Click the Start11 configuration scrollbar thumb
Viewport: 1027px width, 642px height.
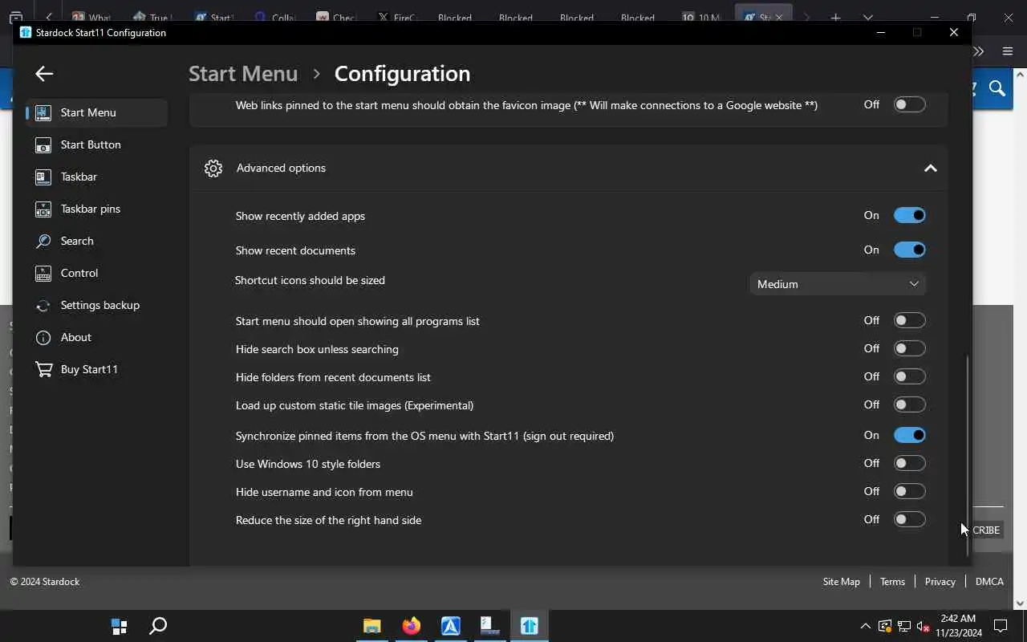(968, 456)
